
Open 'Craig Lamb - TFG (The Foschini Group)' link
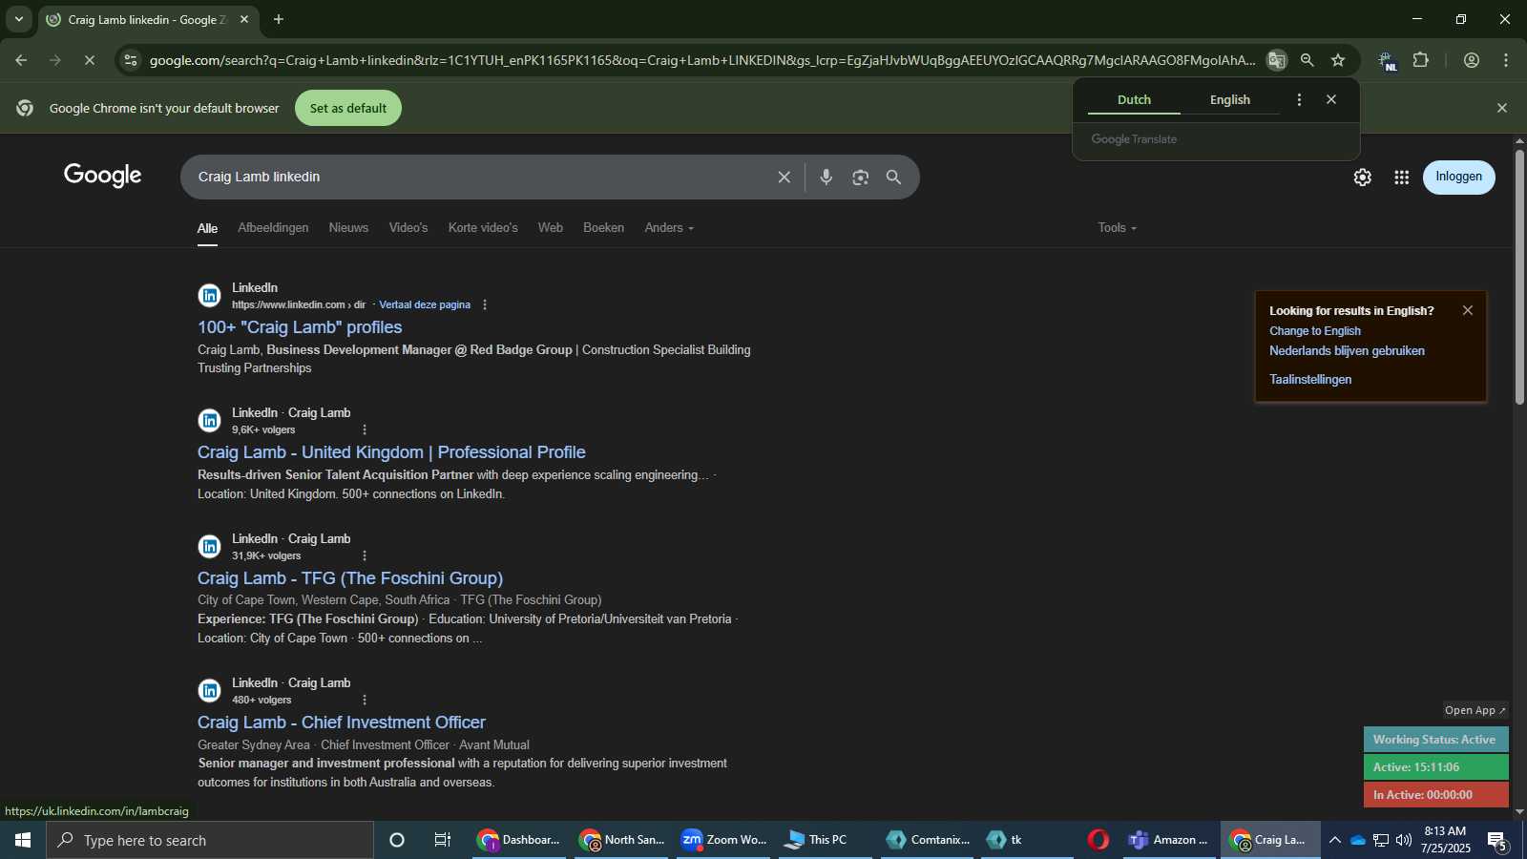coord(350,578)
